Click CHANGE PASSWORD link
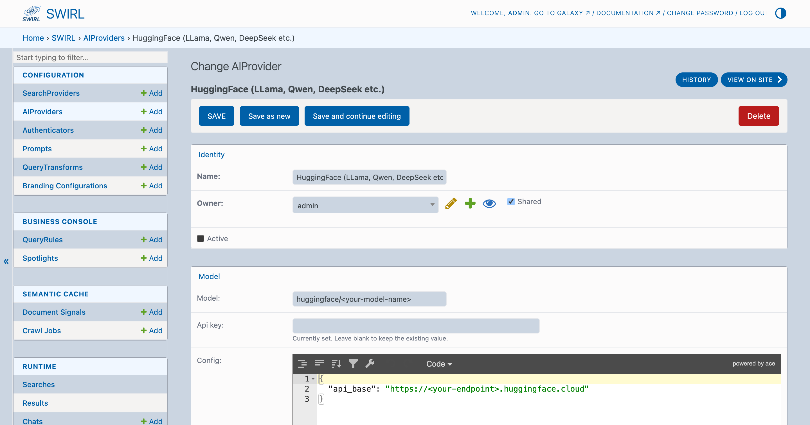Screen dimensions: 810x425 (x=700, y=13)
